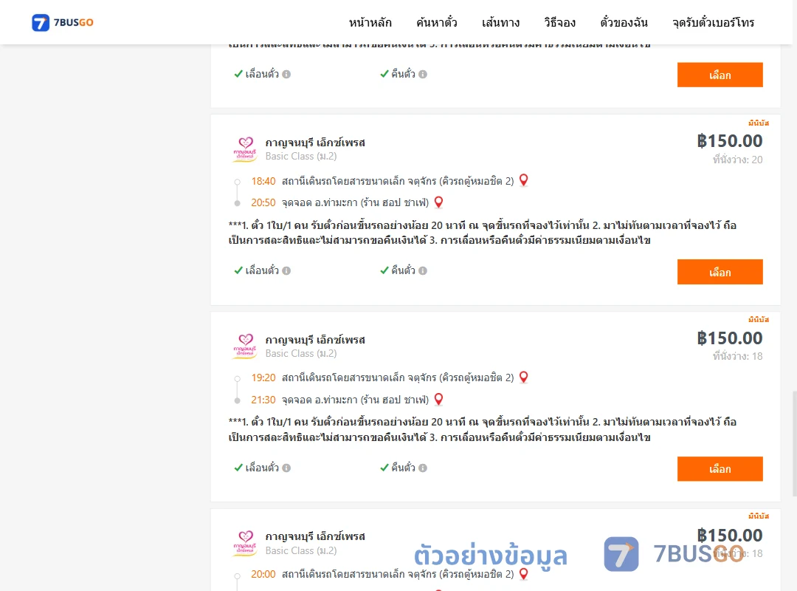
Task: Click กาญจนบุรี เอ็กซ์เพรส logo in 20:00 card
Action: coord(245,543)
